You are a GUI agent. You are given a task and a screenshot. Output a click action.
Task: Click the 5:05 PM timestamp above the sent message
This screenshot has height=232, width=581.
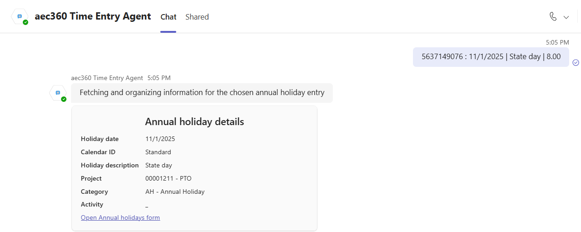[557, 42]
